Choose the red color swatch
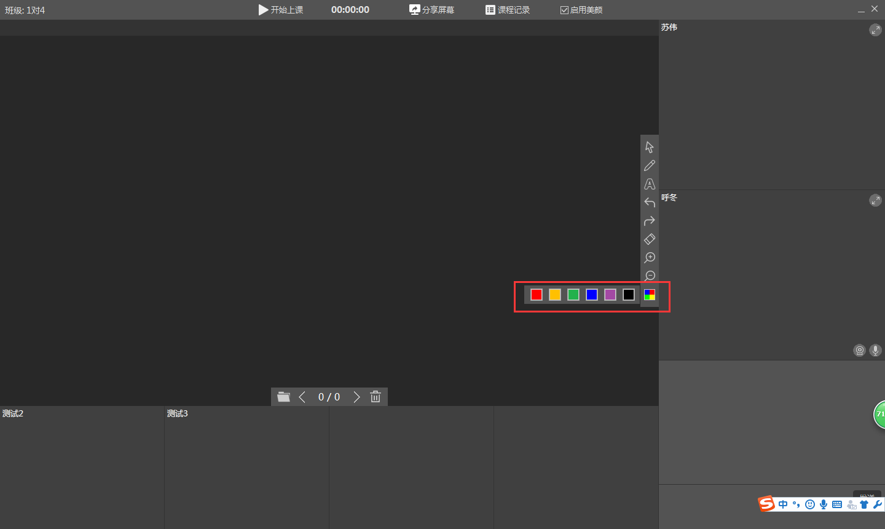The image size is (885, 529). 537,295
